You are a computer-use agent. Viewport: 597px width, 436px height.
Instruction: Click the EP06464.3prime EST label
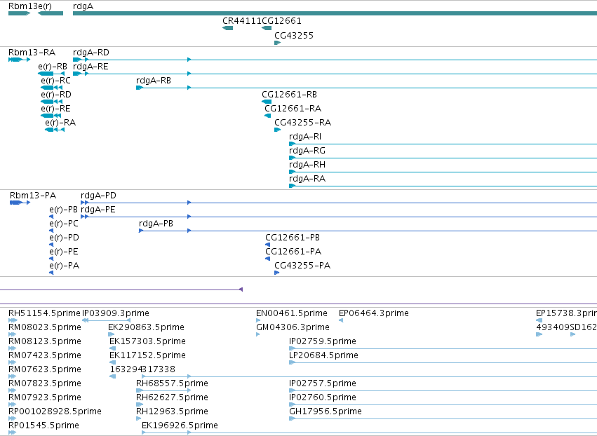point(374,313)
